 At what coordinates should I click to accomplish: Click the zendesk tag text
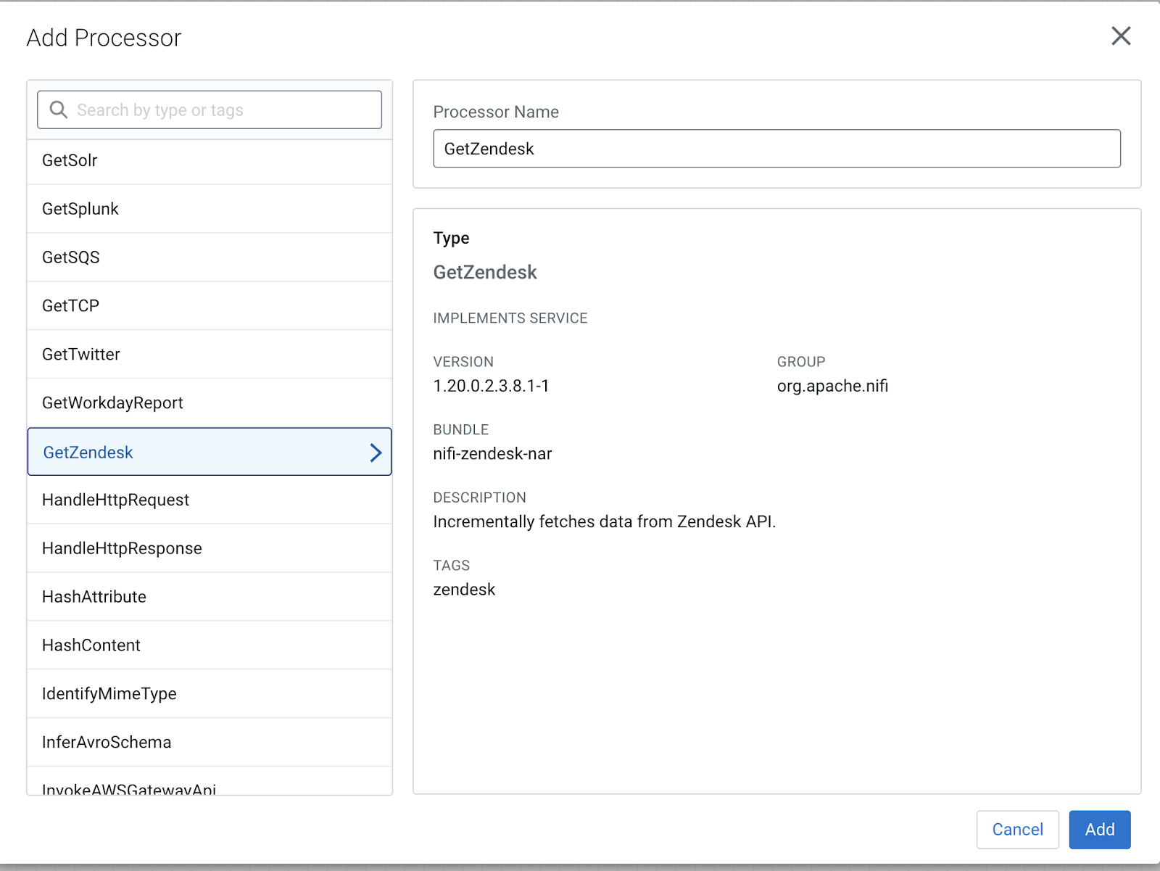click(x=464, y=590)
